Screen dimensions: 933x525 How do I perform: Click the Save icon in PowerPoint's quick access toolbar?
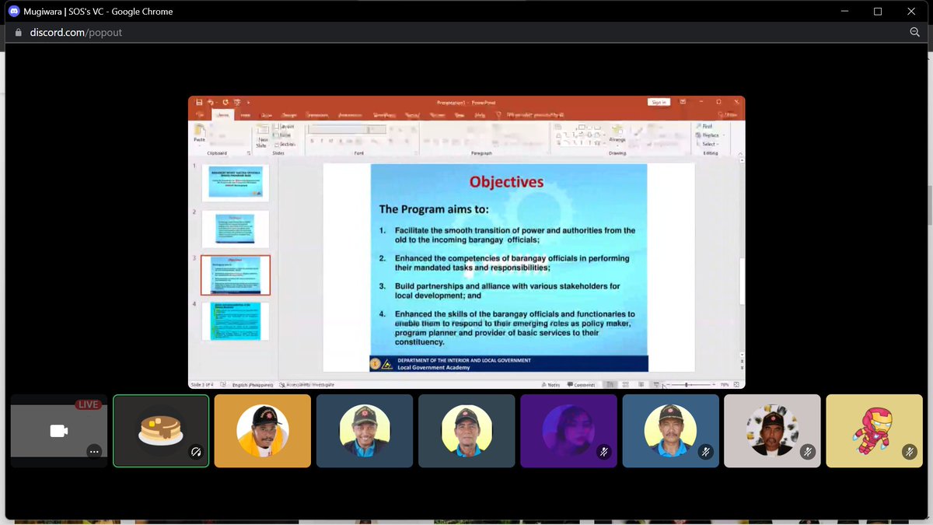[x=200, y=102]
